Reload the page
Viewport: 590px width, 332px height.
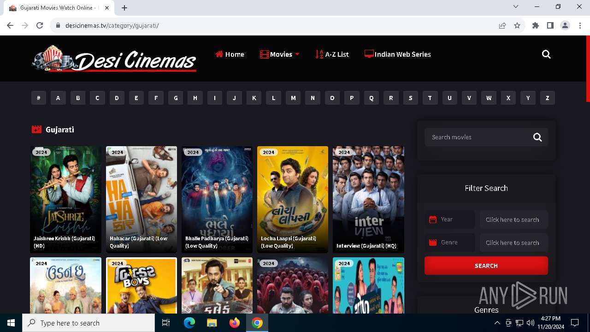[40, 25]
